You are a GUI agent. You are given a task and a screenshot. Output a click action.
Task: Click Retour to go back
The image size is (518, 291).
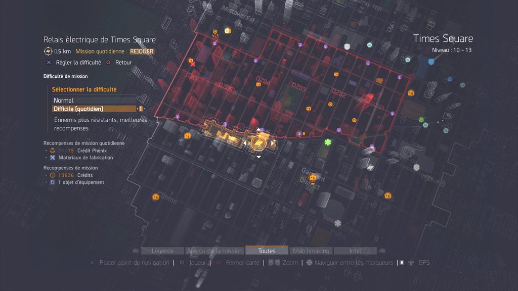pos(123,62)
